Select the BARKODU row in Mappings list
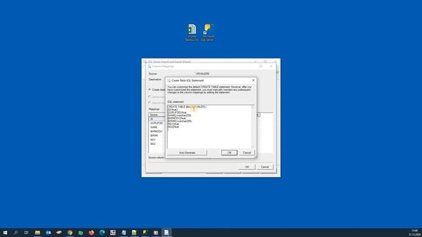Screen dimensions: 422x237 click(157, 132)
